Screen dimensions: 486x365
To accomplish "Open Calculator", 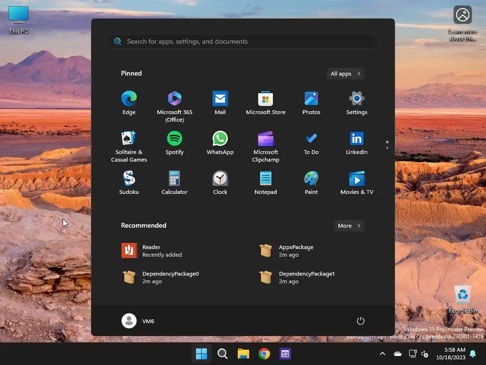I will pos(175,183).
